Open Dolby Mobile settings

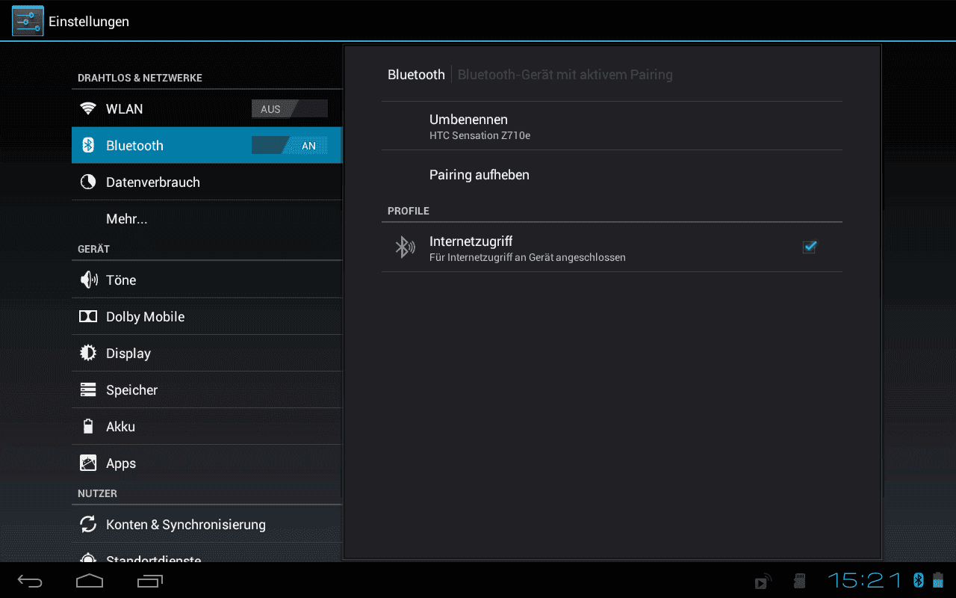[207, 317]
